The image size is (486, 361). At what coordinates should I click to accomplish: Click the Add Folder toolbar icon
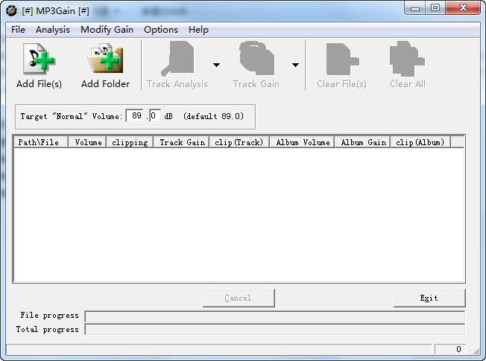pos(105,59)
